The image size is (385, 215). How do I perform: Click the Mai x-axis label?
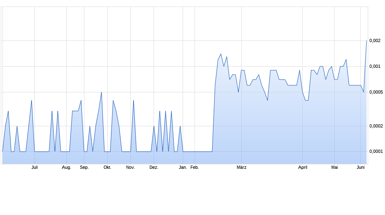point(335,168)
